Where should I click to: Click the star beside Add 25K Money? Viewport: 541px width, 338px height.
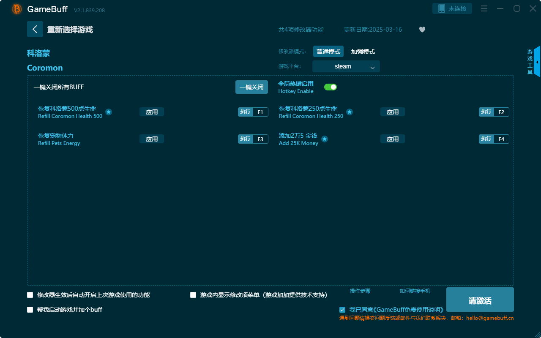pos(324,139)
